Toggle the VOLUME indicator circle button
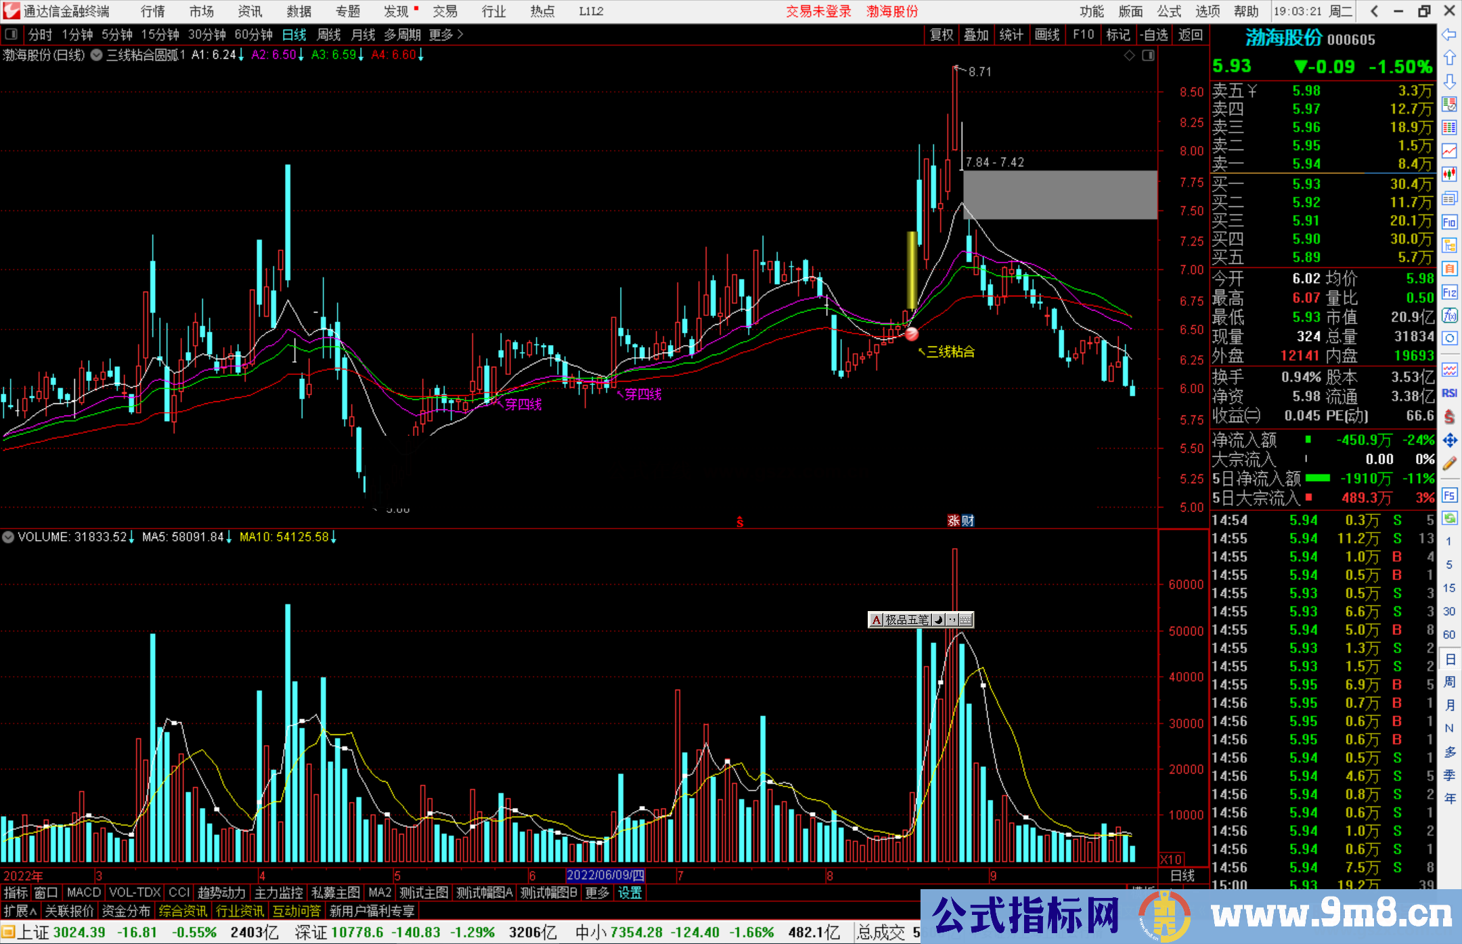Viewport: 1462px width, 944px height. [8, 537]
